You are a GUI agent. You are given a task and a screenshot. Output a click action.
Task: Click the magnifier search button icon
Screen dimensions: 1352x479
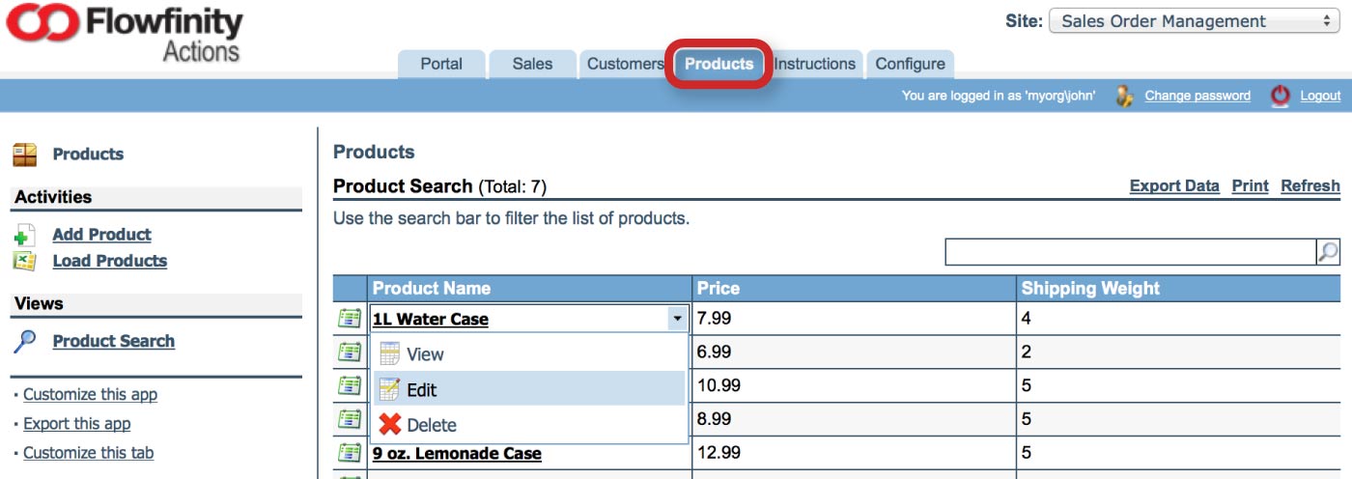pyautogui.click(x=1329, y=252)
